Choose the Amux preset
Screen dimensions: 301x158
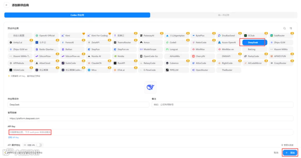151,42
